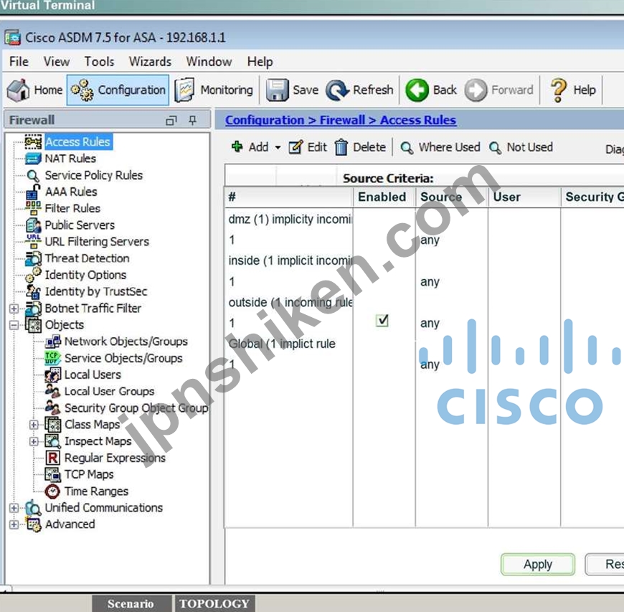Click the pin icon on Firewall panel
624x612 pixels.
pos(193,120)
